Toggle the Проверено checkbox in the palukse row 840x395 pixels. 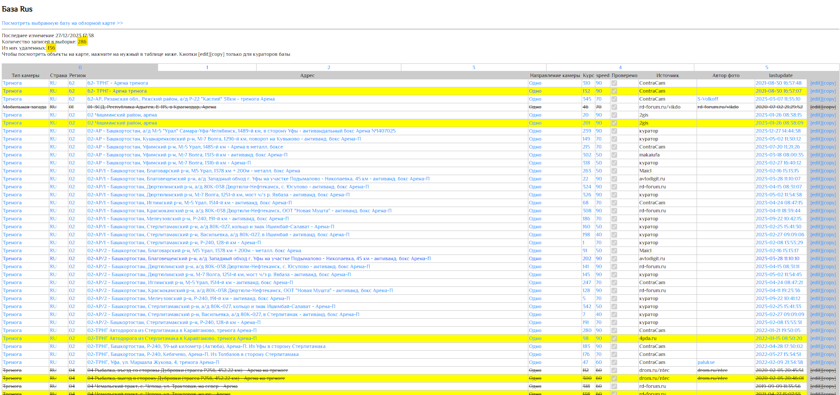614,363
